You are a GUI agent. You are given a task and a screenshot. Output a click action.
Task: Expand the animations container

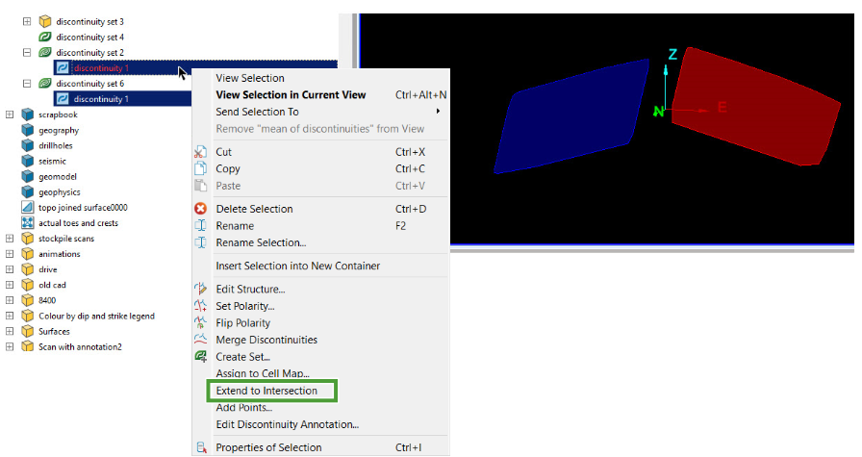[x=10, y=254]
